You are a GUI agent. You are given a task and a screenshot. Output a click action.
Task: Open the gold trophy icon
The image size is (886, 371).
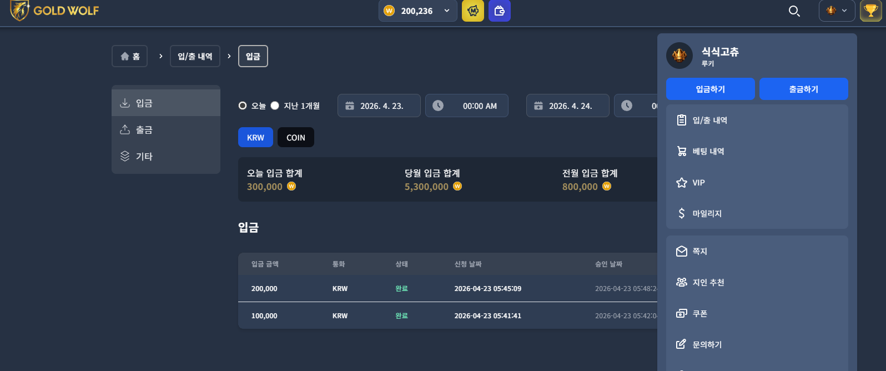pos(871,11)
